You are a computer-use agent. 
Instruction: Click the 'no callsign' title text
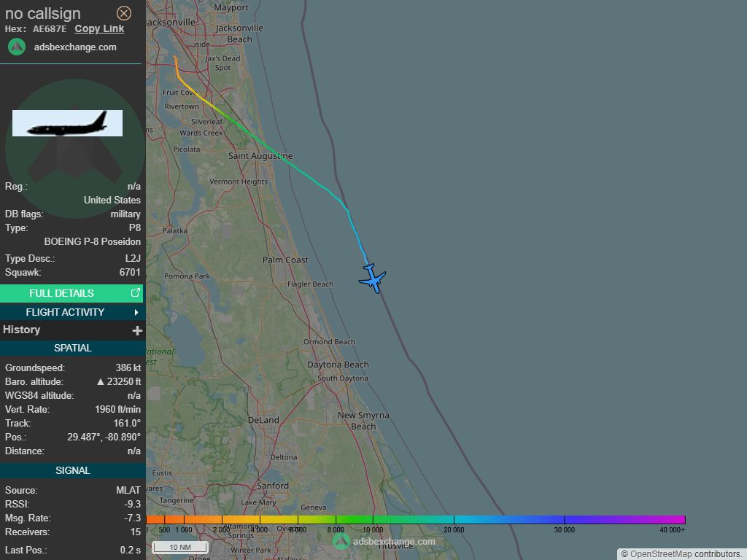[44, 13]
